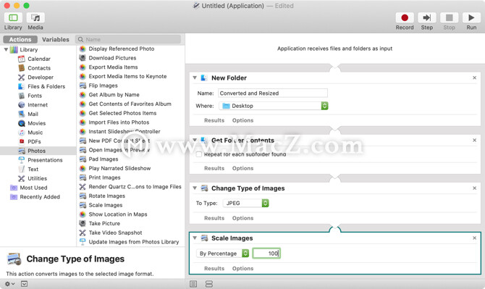Collapse the Change Type of Images action
The image size is (485, 289).
pos(195,188)
